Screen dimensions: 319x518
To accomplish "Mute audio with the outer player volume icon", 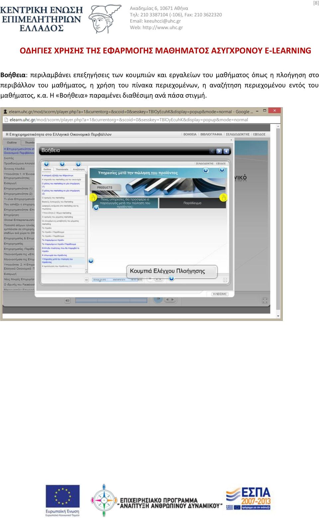I will (67, 300).
